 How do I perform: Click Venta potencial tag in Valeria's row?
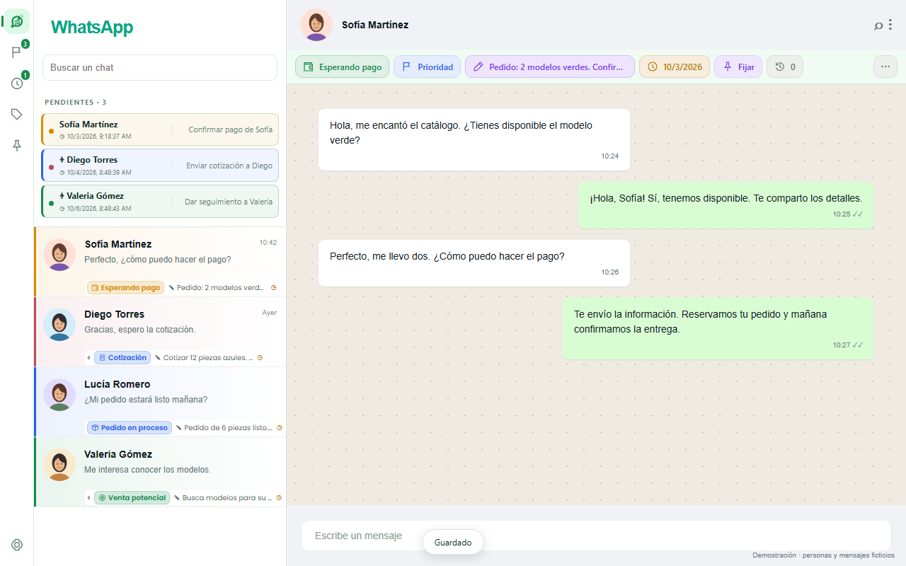[x=132, y=498]
